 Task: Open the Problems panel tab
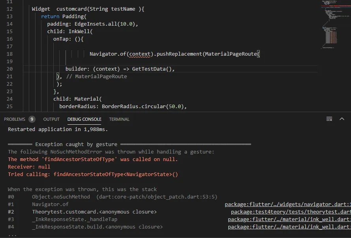[15, 119]
